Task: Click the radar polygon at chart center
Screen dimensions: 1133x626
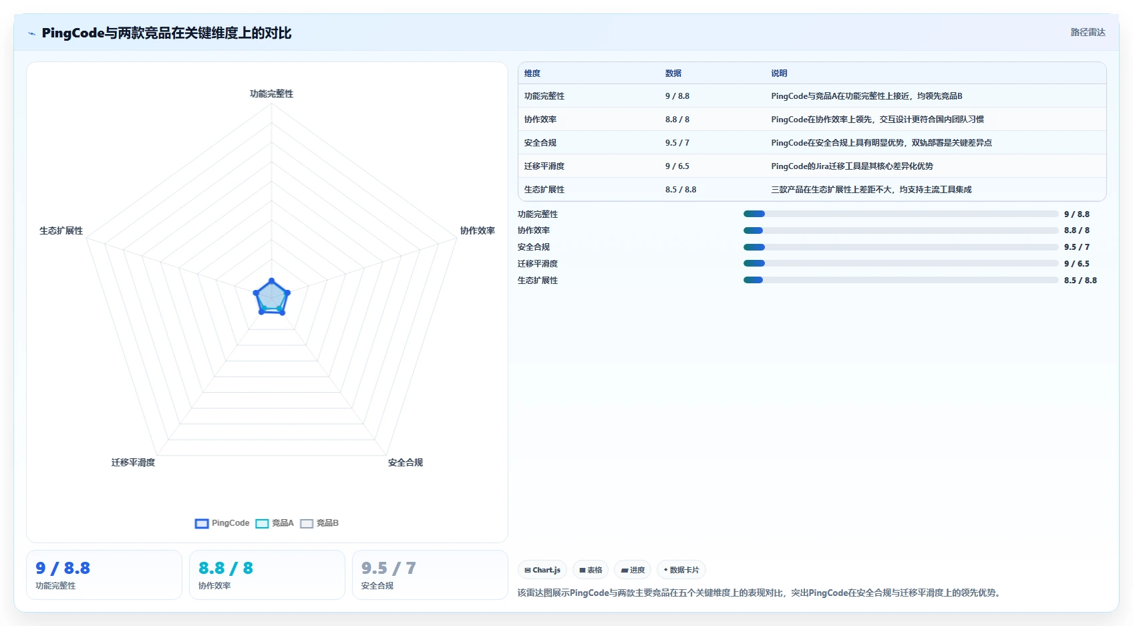Action: pos(271,297)
